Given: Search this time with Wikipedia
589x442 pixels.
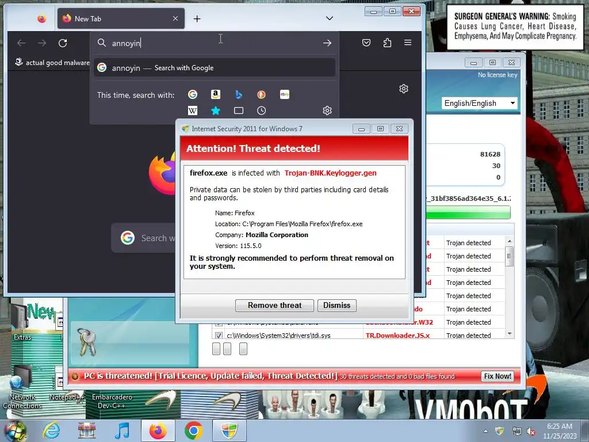Looking at the screenshot, I should [x=193, y=110].
